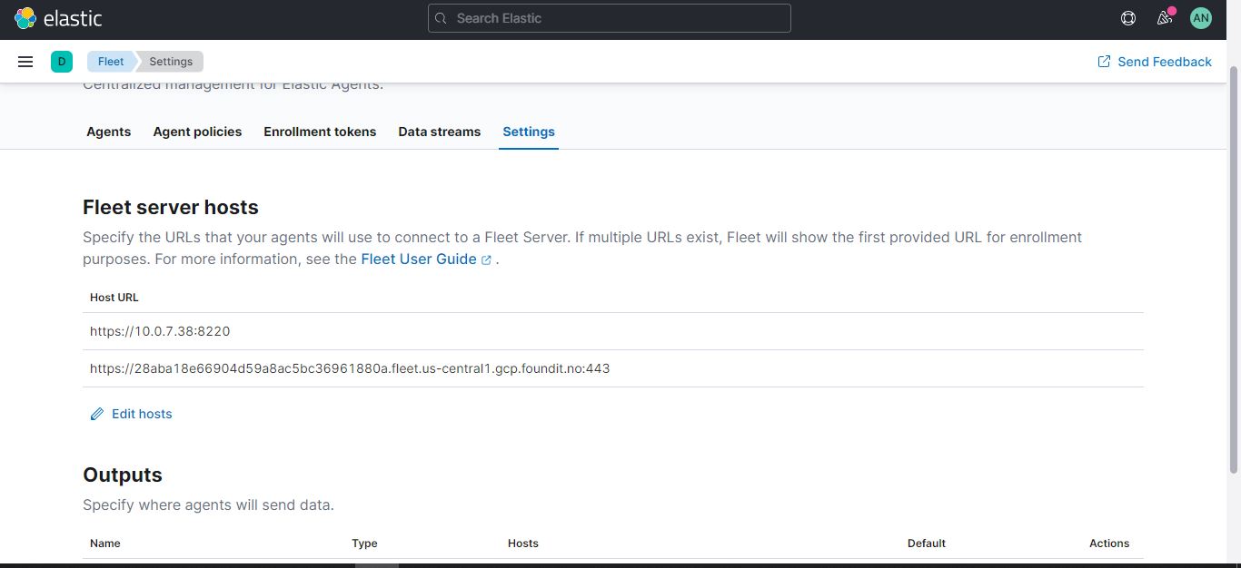This screenshot has height=568, width=1241.
Task: Open the Enrollment tokens tab
Action: pyautogui.click(x=319, y=132)
